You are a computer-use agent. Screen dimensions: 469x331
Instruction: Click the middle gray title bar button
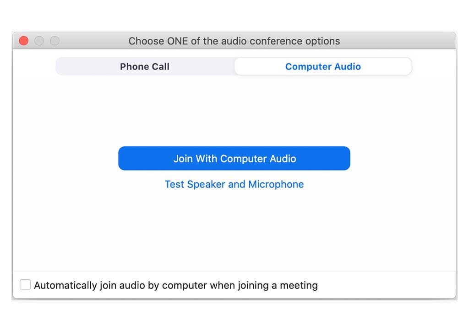point(39,41)
